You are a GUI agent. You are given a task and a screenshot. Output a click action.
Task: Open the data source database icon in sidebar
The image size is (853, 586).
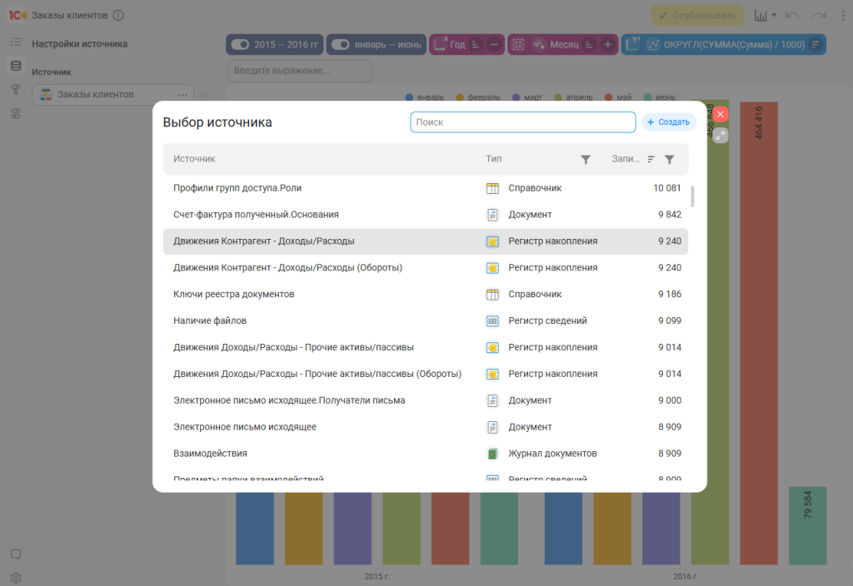coord(15,66)
